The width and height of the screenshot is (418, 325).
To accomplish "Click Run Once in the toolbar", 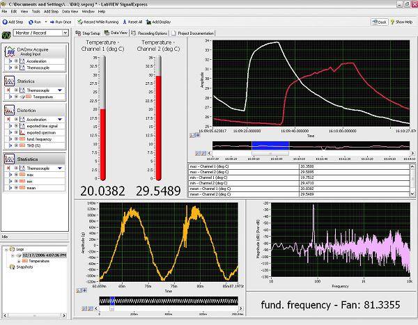I will click(62, 22).
